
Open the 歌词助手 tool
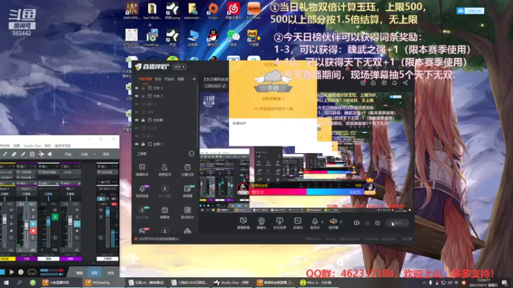(x=187, y=212)
